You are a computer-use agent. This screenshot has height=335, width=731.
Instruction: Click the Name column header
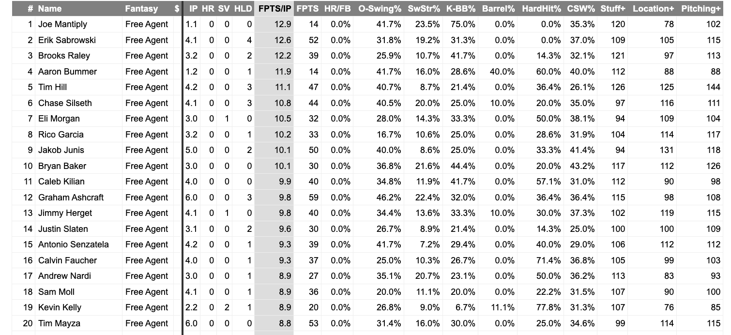pyautogui.click(x=50, y=9)
